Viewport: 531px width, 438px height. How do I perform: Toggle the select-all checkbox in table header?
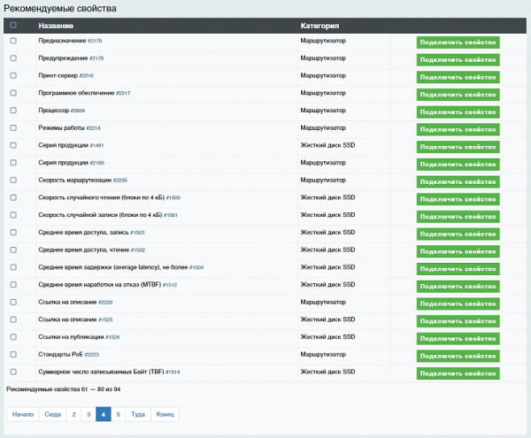[x=13, y=26]
